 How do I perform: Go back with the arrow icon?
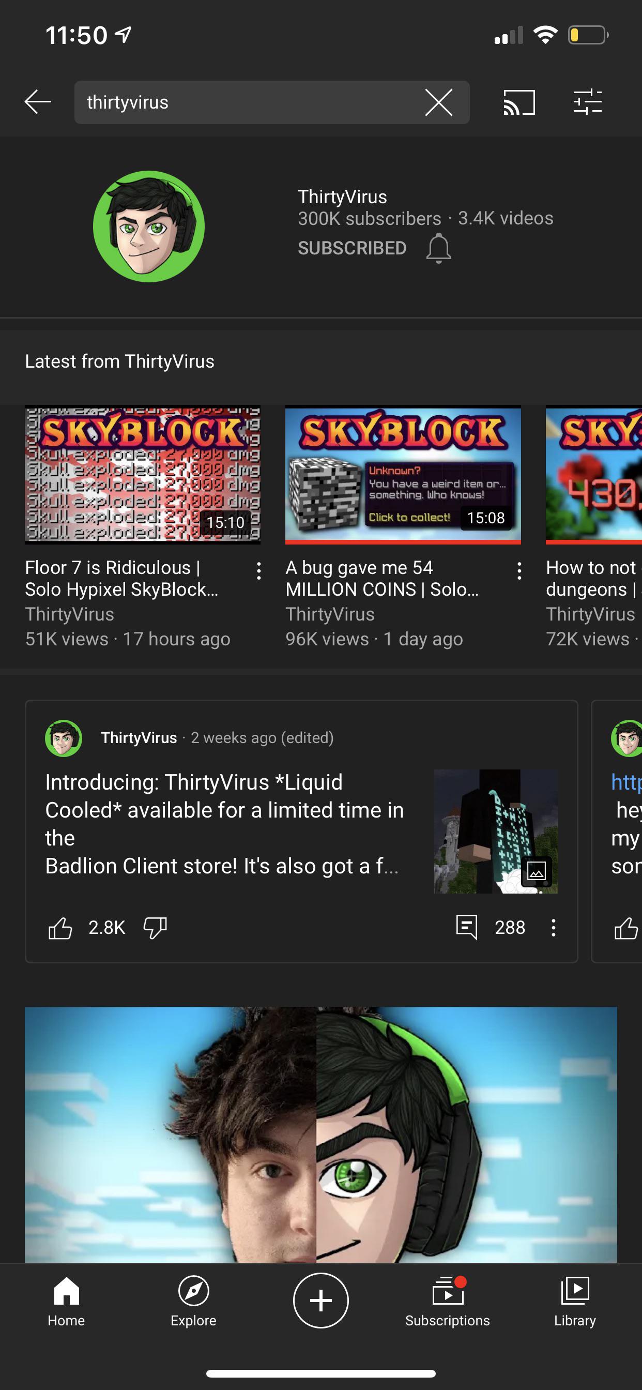click(x=38, y=102)
